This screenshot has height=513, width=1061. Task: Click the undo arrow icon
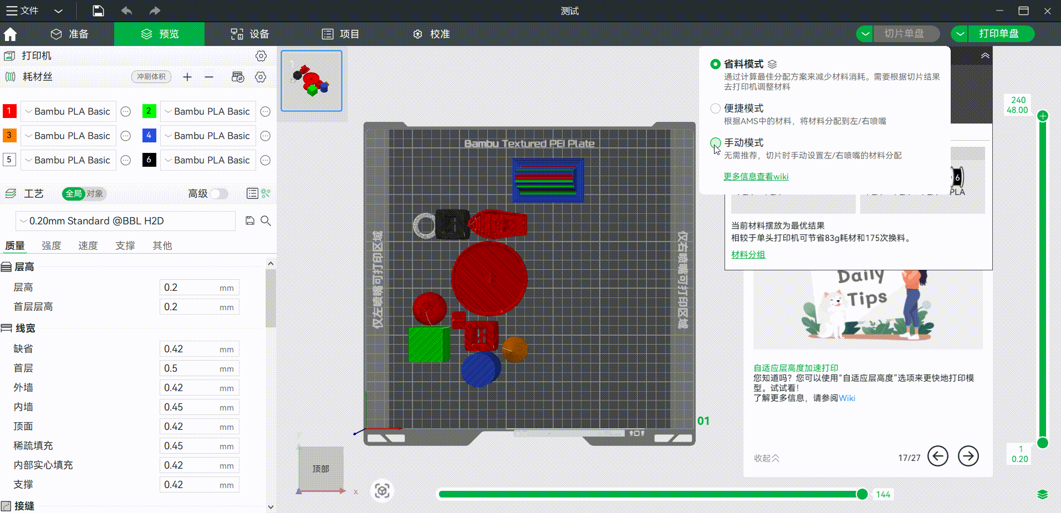point(126,11)
